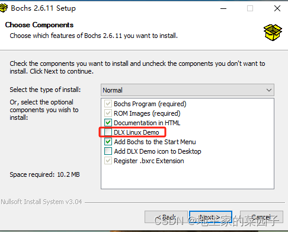Cancel the Bochs setup

(x=261, y=217)
